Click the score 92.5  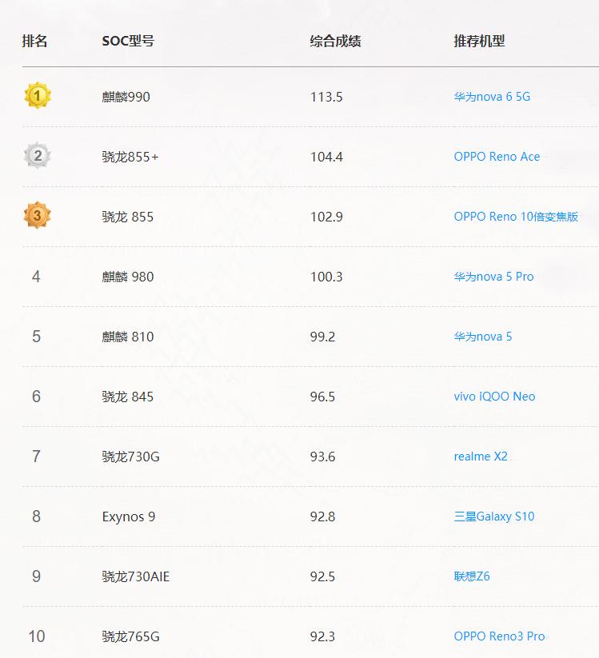click(322, 576)
